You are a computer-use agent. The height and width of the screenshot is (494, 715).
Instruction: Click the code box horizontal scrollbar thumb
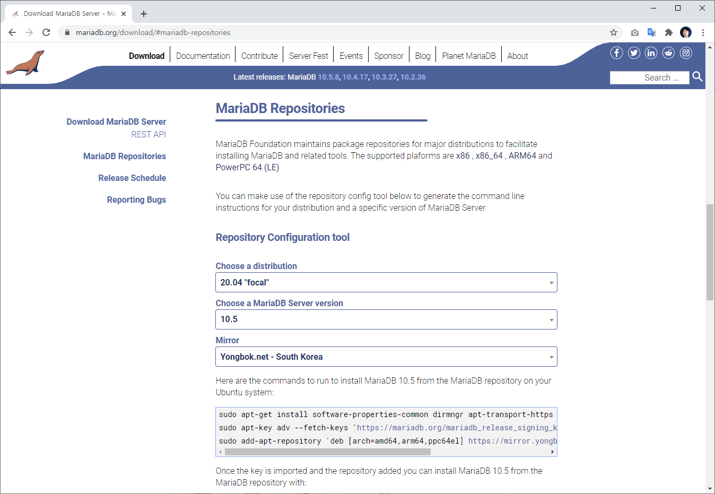pos(327,452)
